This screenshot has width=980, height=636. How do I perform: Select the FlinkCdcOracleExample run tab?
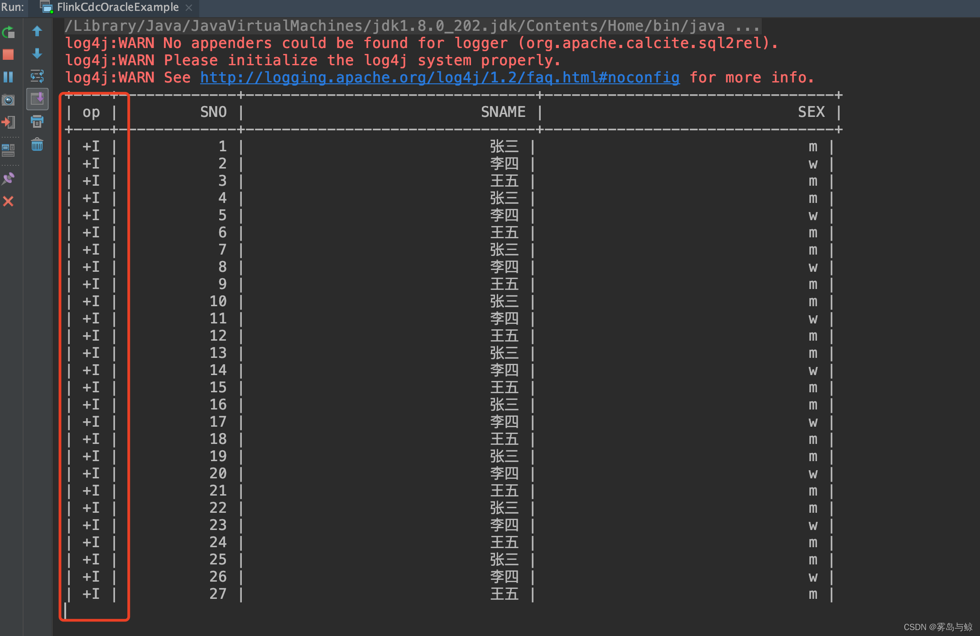point(117,7)
